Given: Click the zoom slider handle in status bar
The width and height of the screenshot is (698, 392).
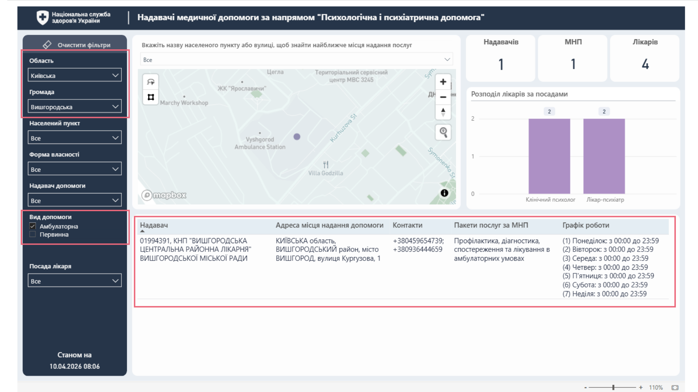Looking at the screenshot, I should (x=613, y=388).
